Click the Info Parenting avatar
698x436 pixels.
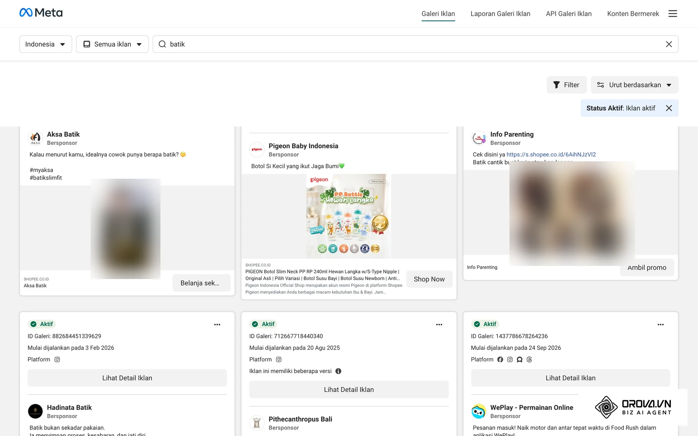(479, 138)
